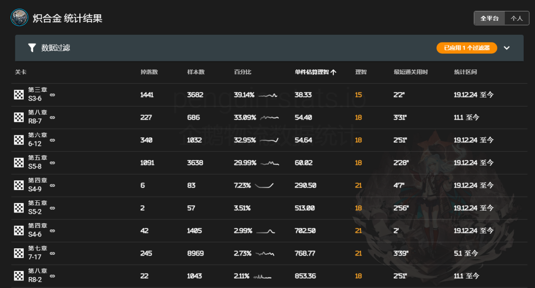This screenshot has height=288, width=535.
Task: Sort table by 掉落数 column header
Action: (149, 72)
